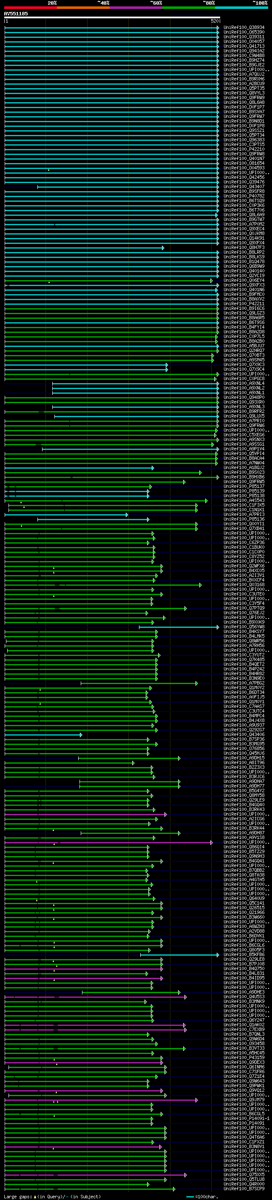This screenshot has height=1200, width=272.
Task: Select the UniRef100_B9HZ74 label
Action: click(x=244, y=60)
